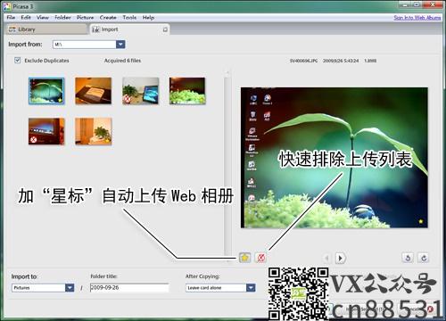This screenshot has height=321, width=446.
Task: Toggle the Exclude Duplicates checkbox
Action: point(17,61)
